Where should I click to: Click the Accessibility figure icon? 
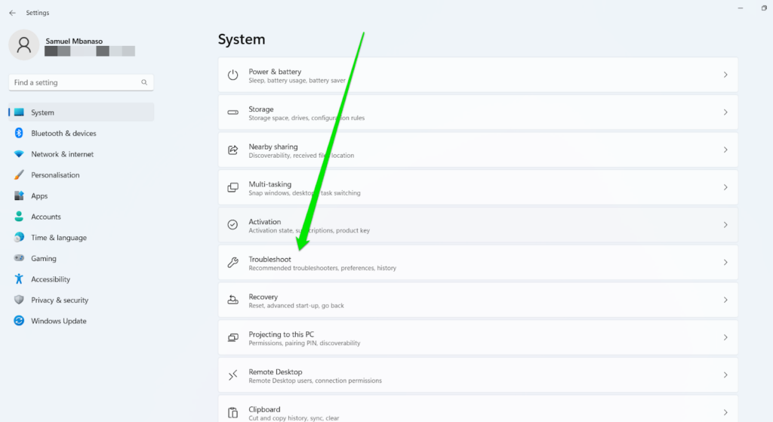point(19,279)
